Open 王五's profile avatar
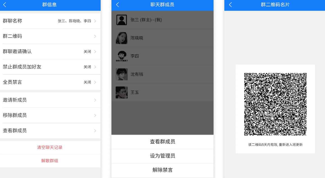Screen dimensions: 325x178 pyautogui.click(x=122, y=92)
